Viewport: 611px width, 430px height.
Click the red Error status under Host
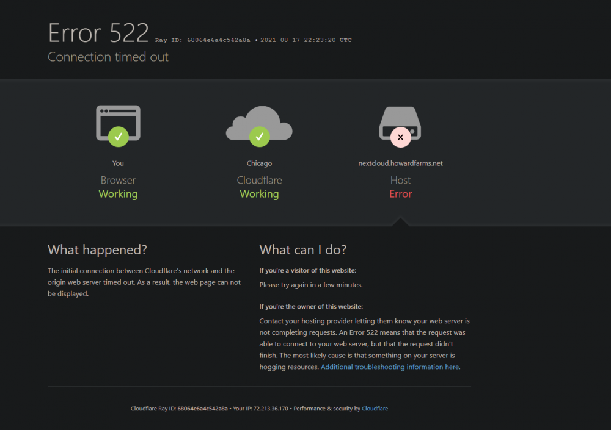401,194
